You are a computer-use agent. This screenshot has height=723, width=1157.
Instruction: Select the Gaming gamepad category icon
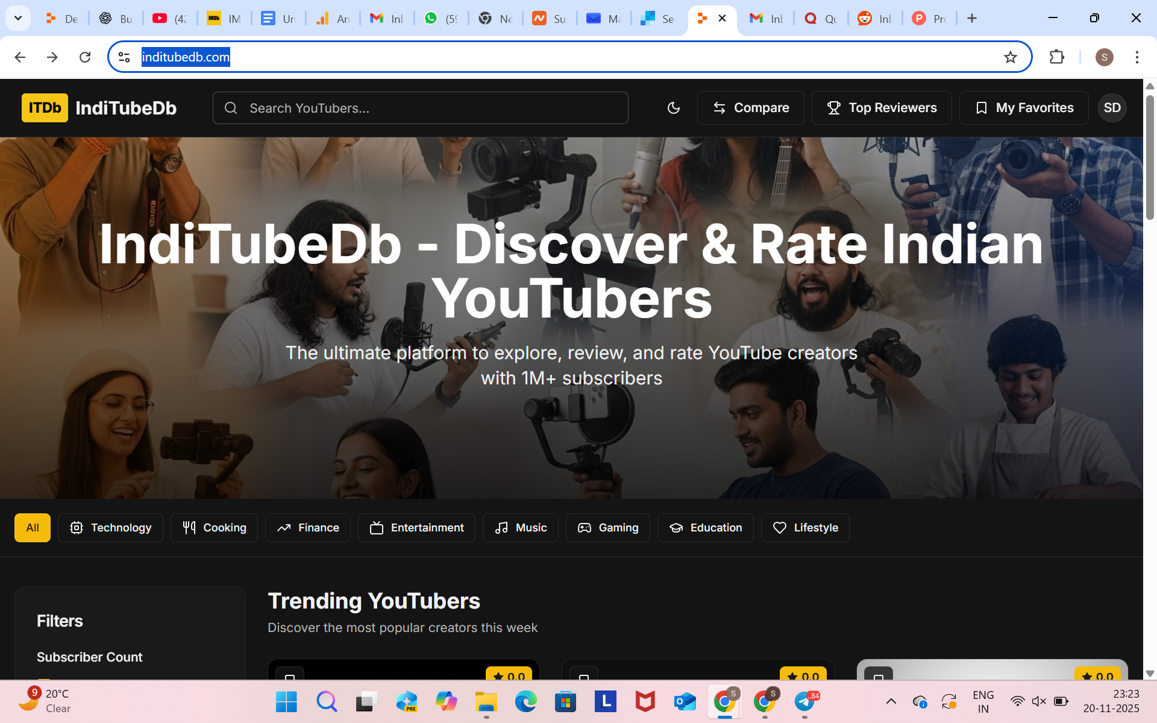tap(584, 528)
